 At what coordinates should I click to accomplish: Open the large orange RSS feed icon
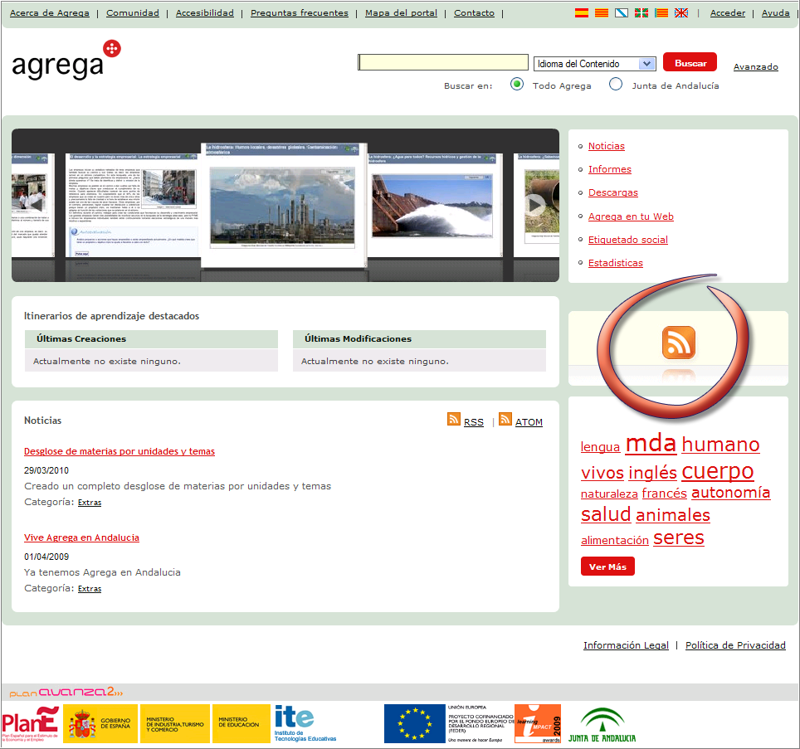pyautogui.click(x=679, y=343)
